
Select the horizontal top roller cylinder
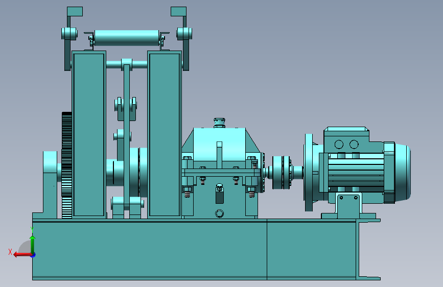point(127,38)
